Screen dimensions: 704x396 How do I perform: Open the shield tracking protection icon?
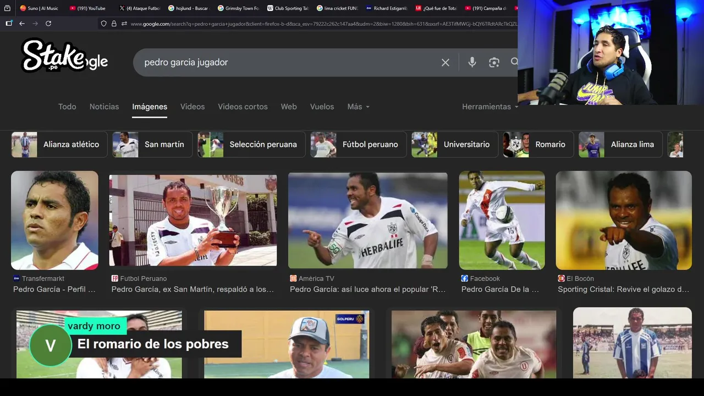pos(103,24)
